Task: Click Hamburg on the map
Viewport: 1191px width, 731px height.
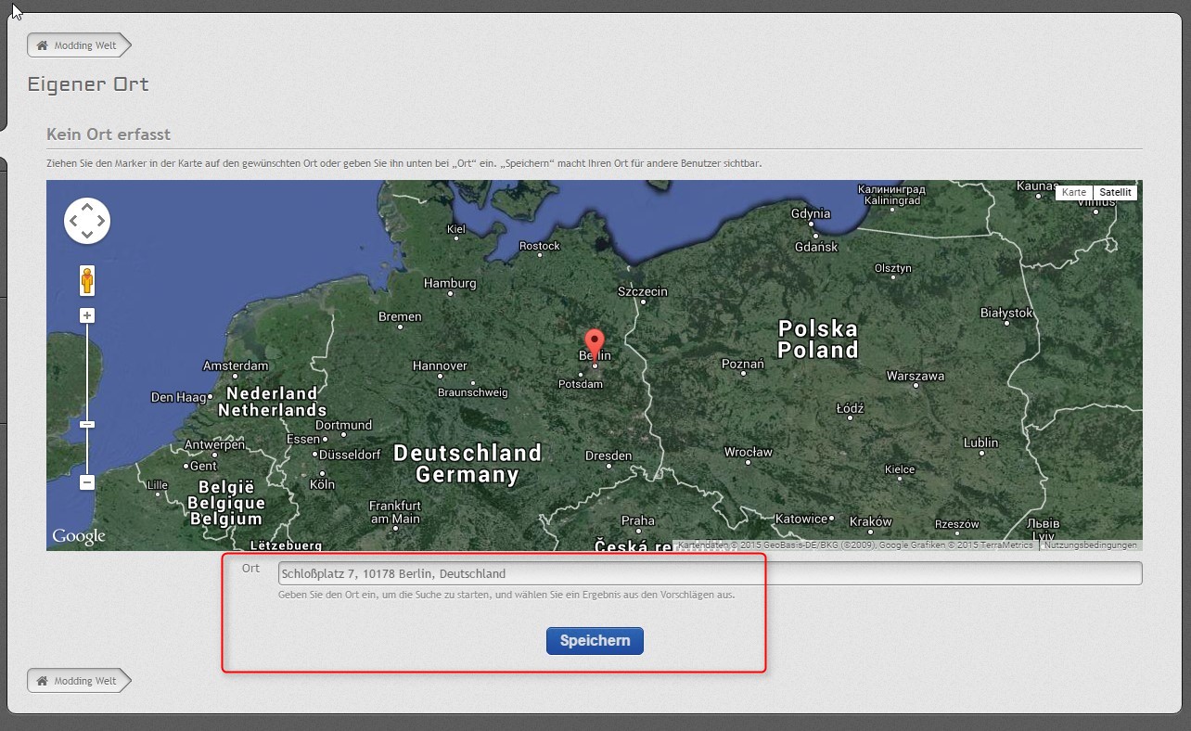Action: click(450, 284)
